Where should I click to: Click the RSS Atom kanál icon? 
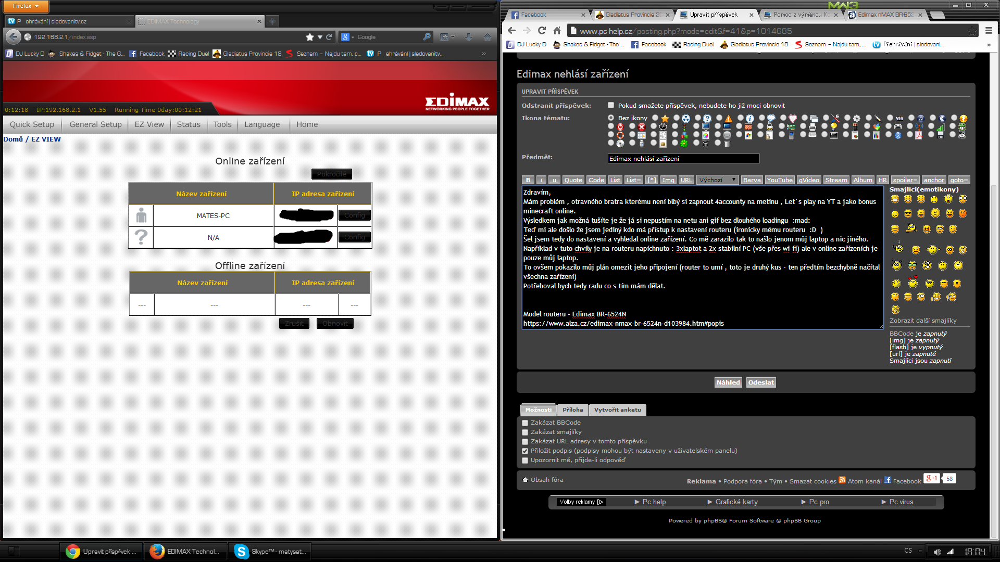842,480
